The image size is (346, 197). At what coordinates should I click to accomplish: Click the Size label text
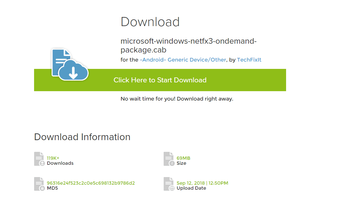[181, 163]
